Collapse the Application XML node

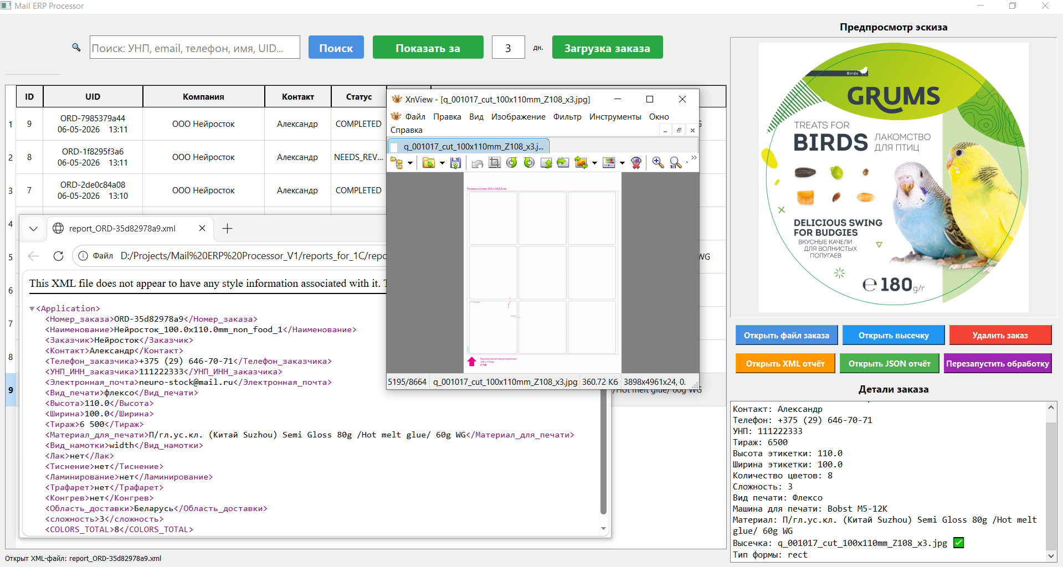click(x=32, y=308)
